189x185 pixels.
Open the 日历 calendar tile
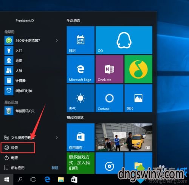[81, 40]
